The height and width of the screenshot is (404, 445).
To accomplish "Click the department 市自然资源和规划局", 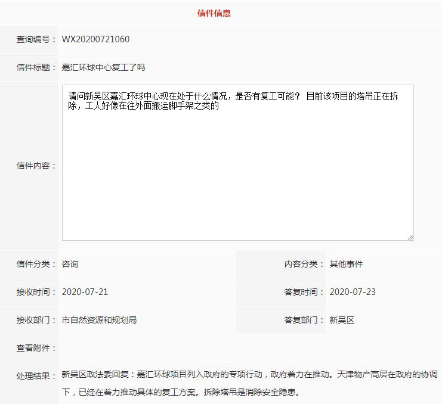I will click(x=99, y=320).
